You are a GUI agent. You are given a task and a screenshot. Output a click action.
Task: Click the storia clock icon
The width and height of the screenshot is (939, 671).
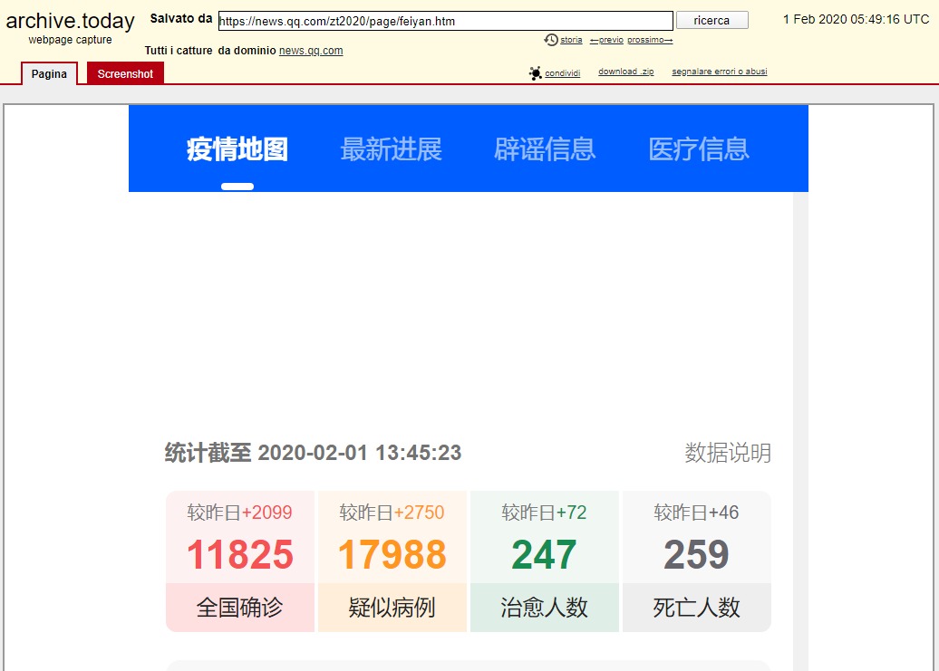pos(551,40)
